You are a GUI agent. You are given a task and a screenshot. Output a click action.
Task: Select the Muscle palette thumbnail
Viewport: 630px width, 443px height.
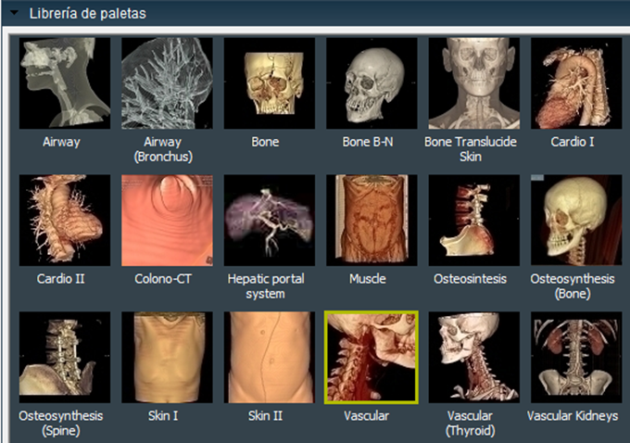[372, 221]
